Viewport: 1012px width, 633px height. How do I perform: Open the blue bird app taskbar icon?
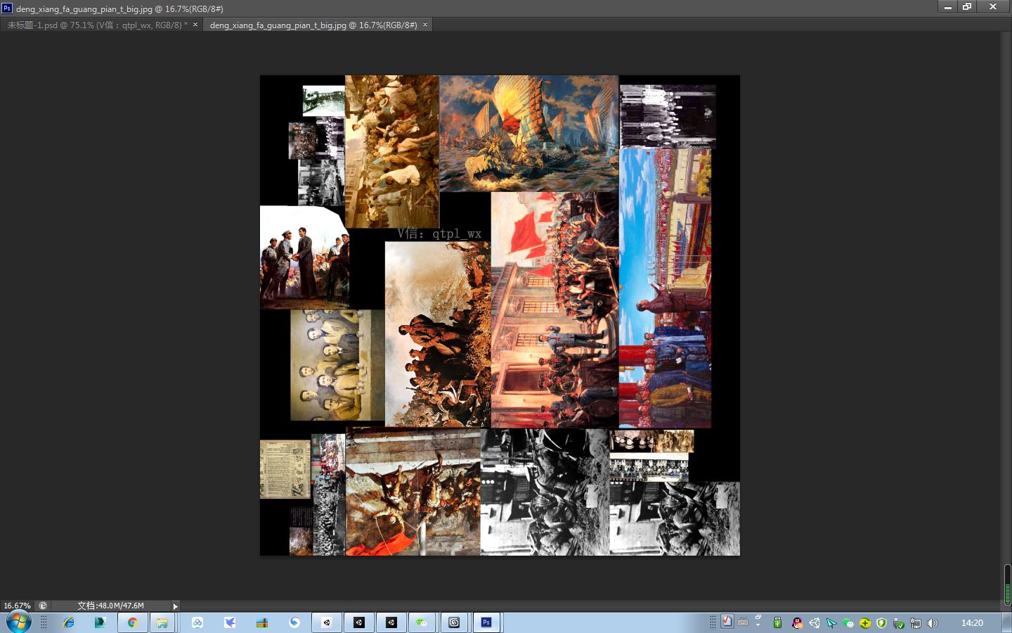tap(230, 622)
